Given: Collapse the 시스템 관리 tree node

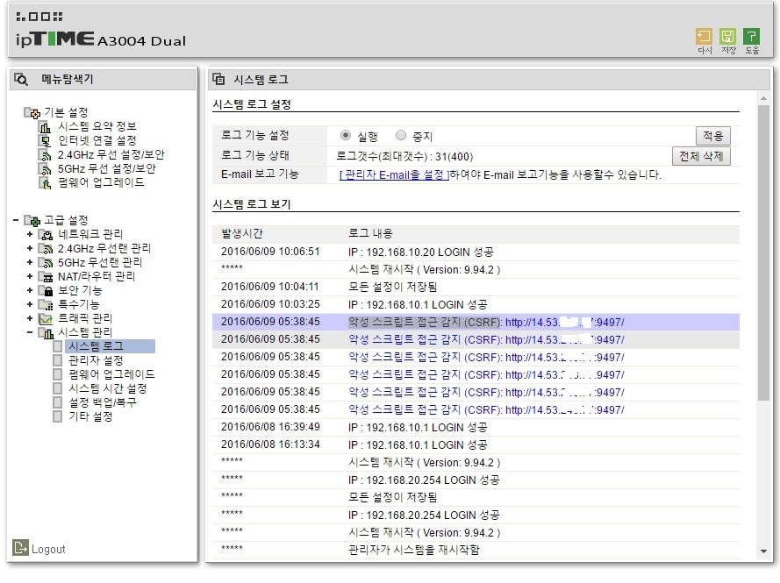Looking at the screenshot, I should pos(29,332).
